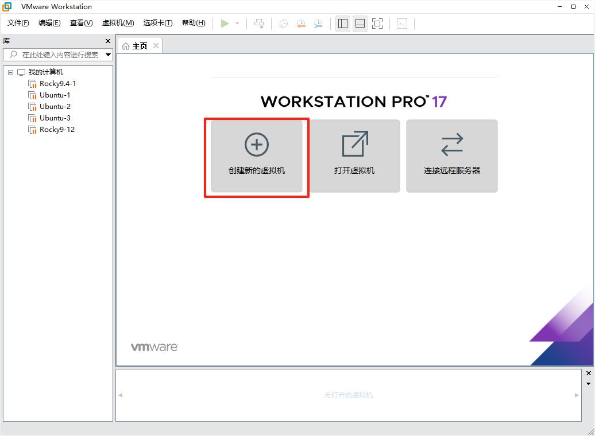Screen dimensions: 595x436
Task: Click the VMware Workstation title bar icon
Action: (x=7, y=6)
